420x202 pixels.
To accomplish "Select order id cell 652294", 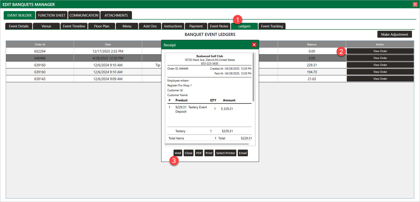I will tap(40, 51).
